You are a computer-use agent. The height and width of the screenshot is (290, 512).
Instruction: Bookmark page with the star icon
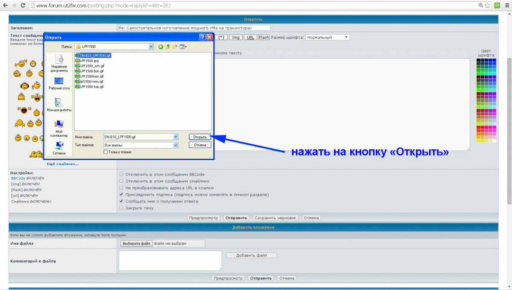488,6
